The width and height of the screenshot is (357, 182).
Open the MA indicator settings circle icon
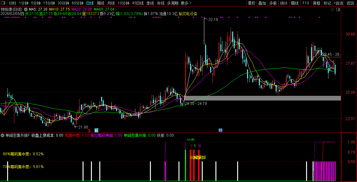point(25,9)
